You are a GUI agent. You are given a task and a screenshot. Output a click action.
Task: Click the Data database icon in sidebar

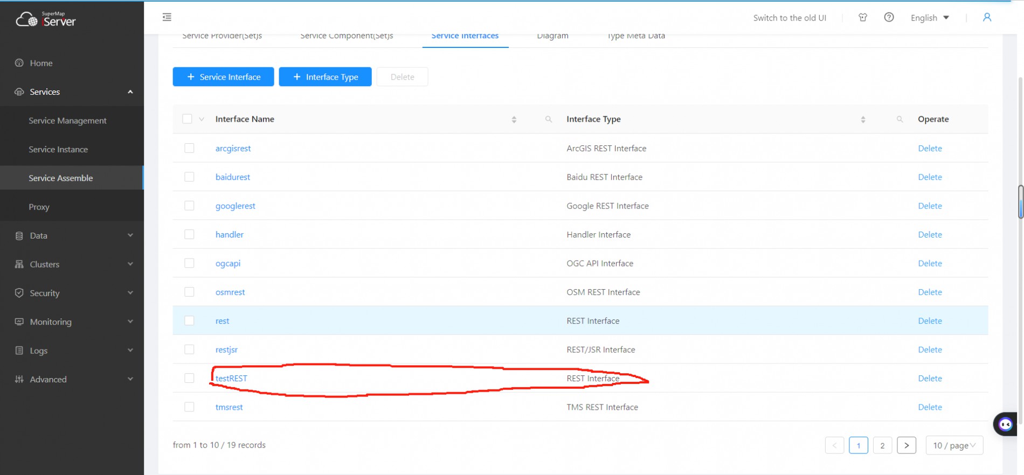(x=19, y=235)
